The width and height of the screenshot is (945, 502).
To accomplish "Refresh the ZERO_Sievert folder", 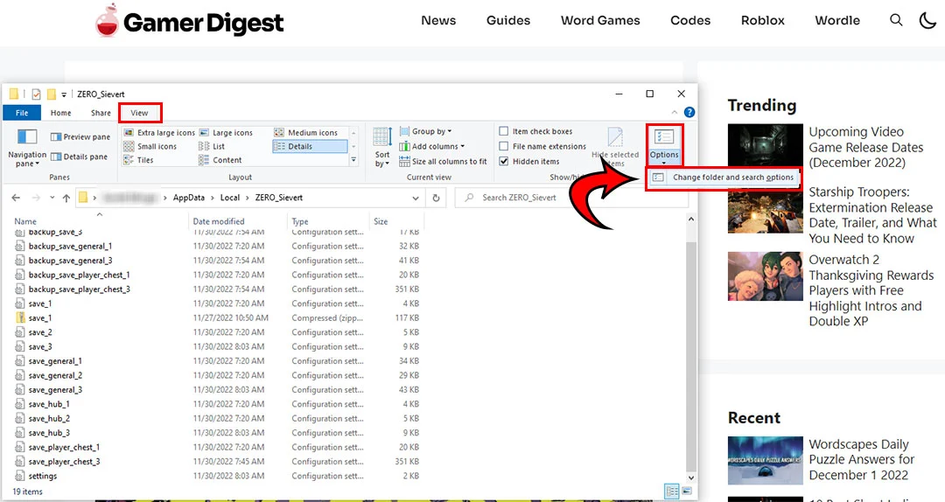I will pos(437,198).
